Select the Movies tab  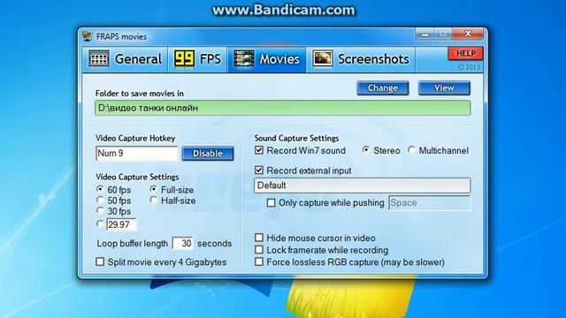pos(267,59)
